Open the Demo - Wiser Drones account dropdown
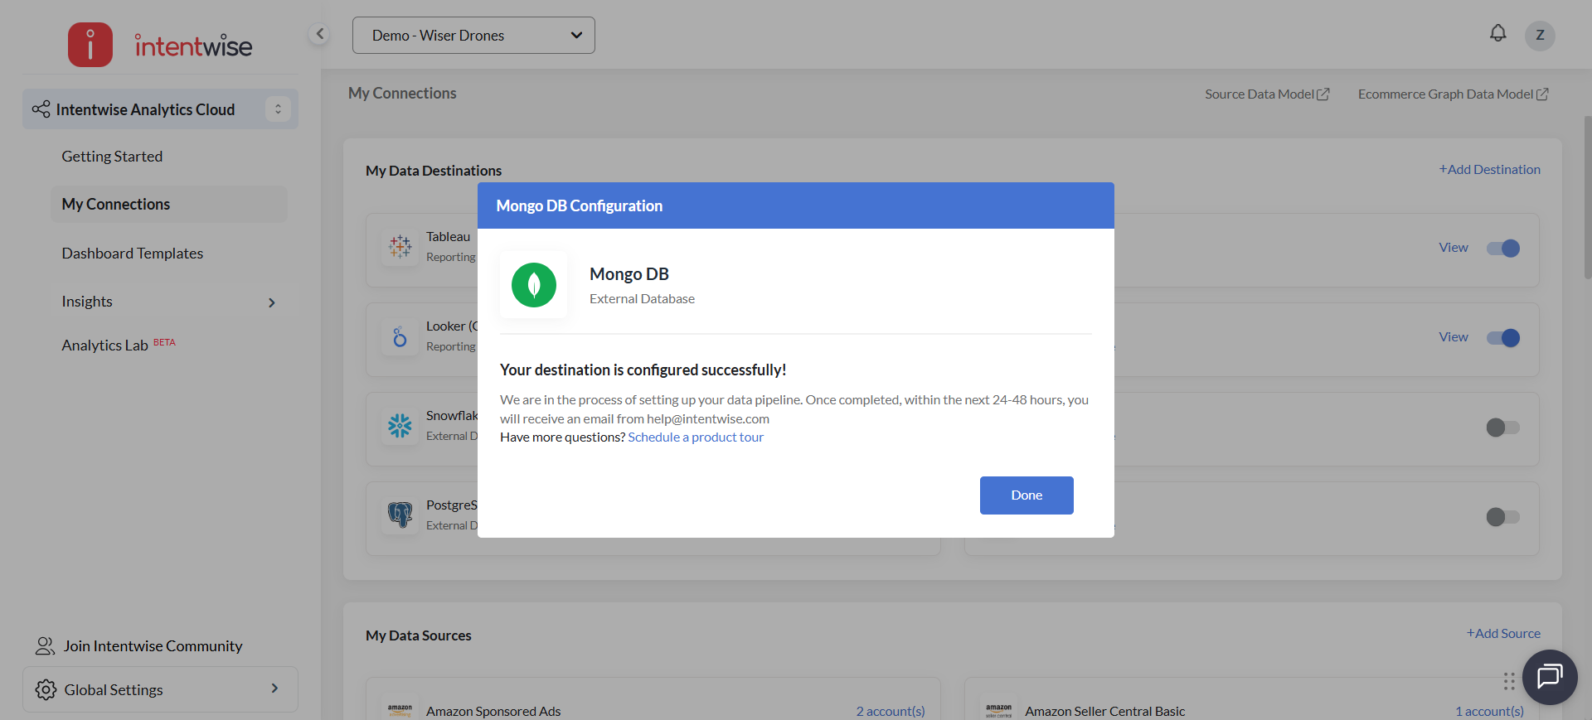The image size is (1592, 720). [x=473, y=36]
